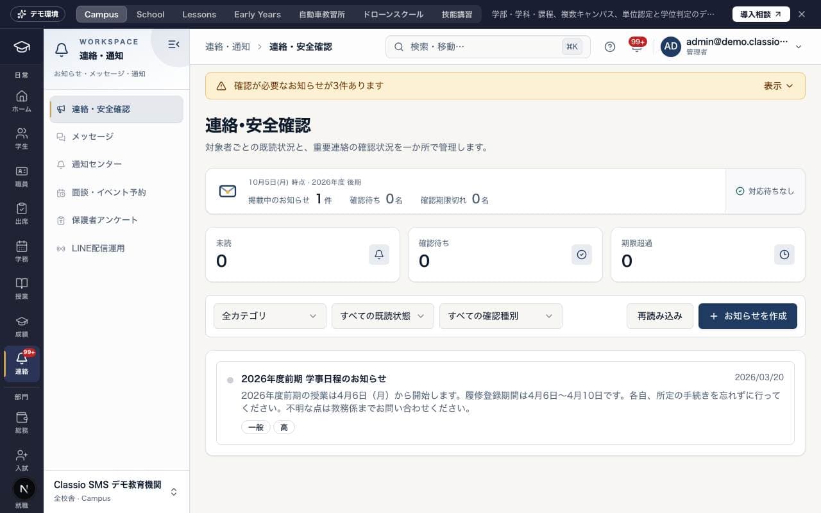Click the bell icon in 未読 card
The width and height of the screenshot is (821, 513).
379,255
